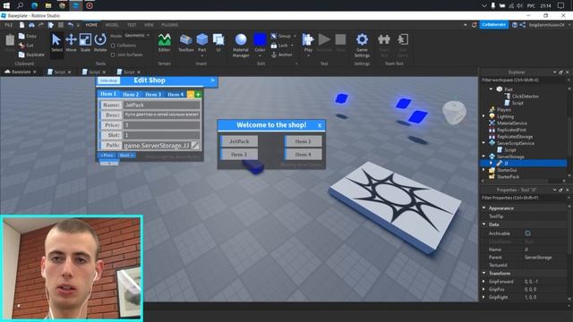Click the Filter workspace search box
Viewport: 573px width, 322px height.
pyautogui.click(x=523, y=80)
